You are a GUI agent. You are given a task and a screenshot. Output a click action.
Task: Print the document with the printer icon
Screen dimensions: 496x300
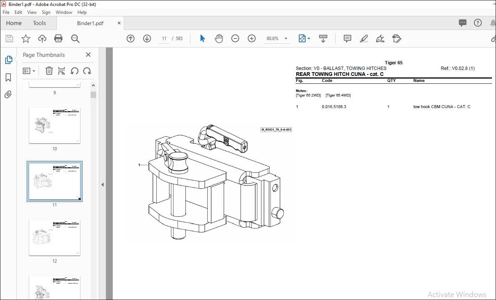[x=58, y=39]
